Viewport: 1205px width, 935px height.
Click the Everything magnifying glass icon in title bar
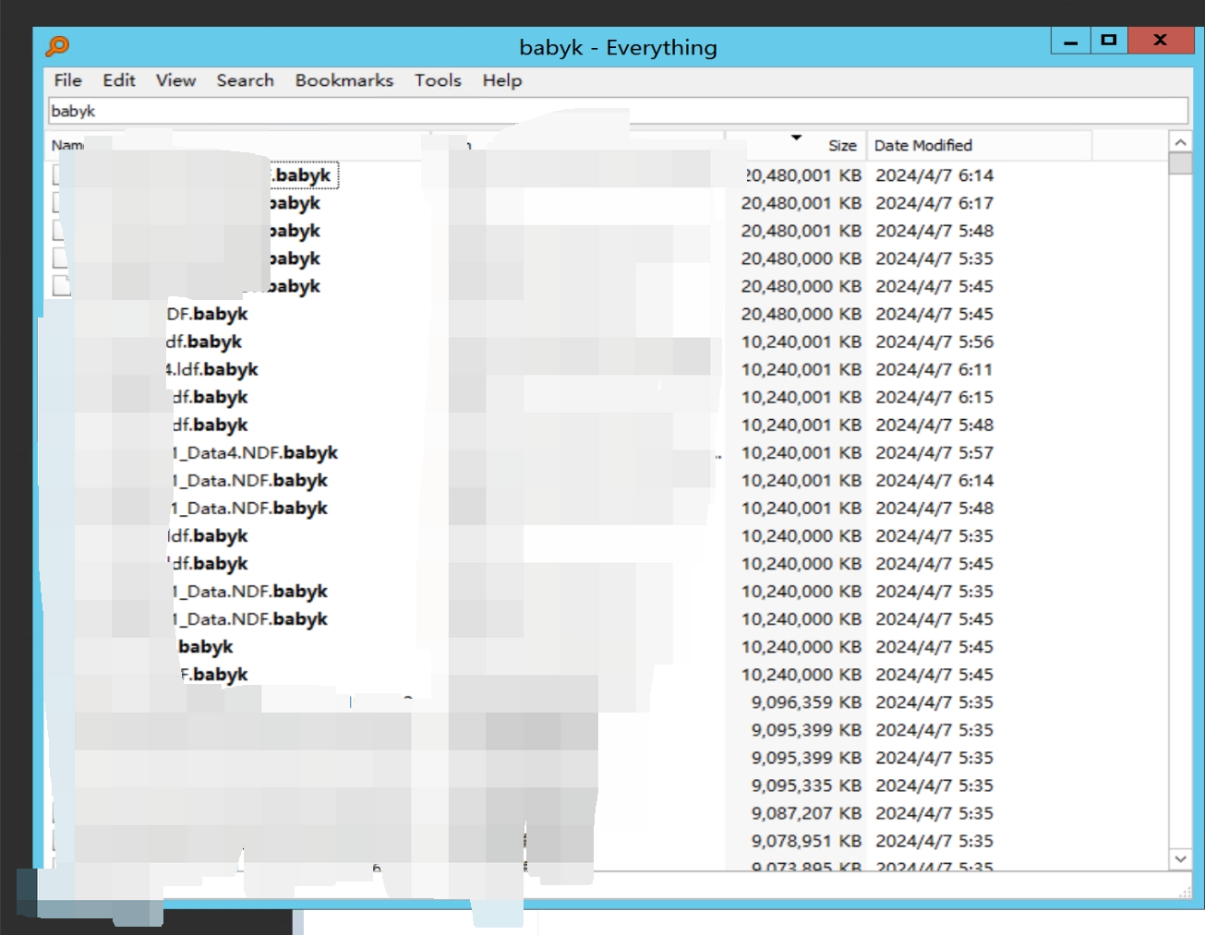[57, 44]
